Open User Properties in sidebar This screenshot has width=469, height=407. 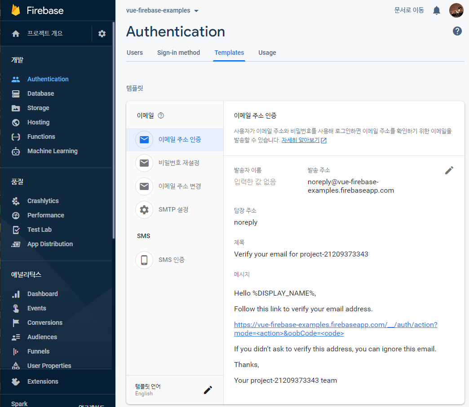49,366
